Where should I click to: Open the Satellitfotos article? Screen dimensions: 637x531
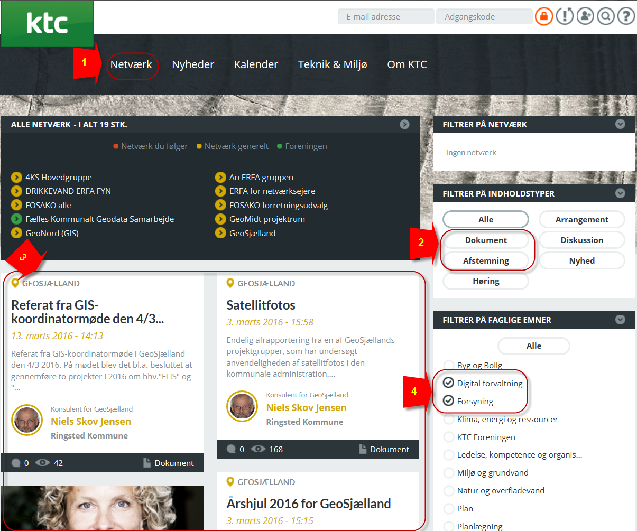(261, 305)
